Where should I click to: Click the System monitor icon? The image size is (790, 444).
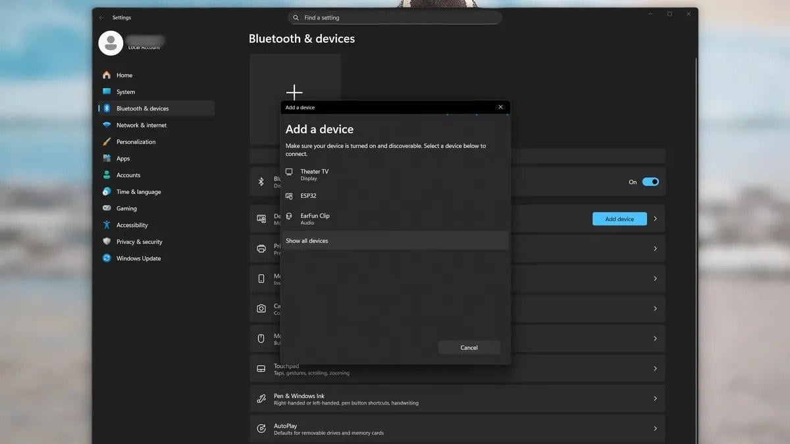107,92
